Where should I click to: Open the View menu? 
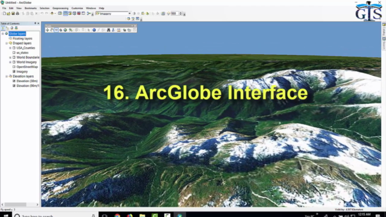19,8
